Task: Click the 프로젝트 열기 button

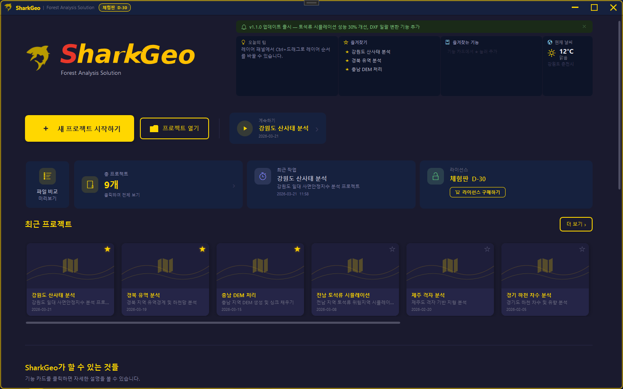Action: [x=174, y=128]
